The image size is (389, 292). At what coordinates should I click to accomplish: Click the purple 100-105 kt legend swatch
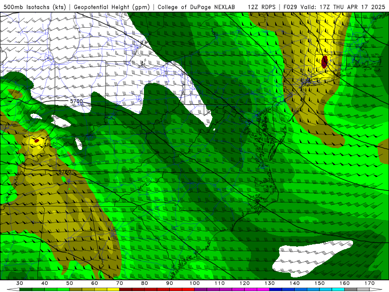[x=201, y=289]
